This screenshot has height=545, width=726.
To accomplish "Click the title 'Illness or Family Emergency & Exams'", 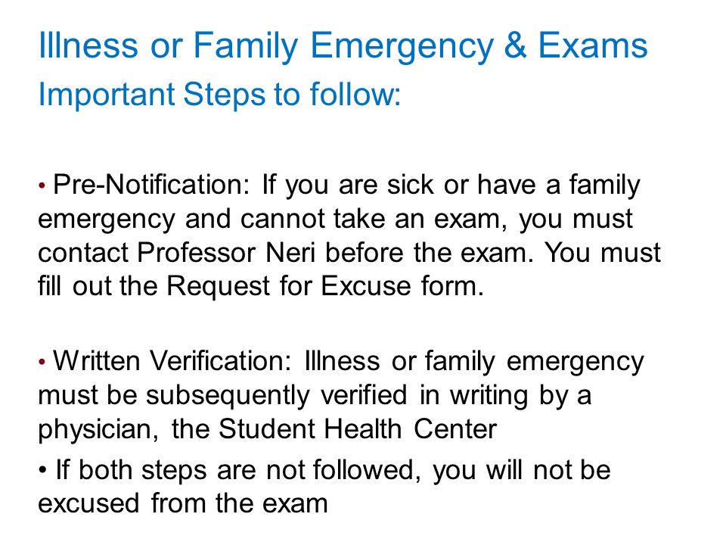I will click(343, 46).
